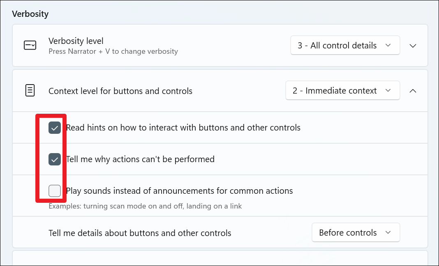
Task: Click the Verbosity level icon
Action: 30,46
